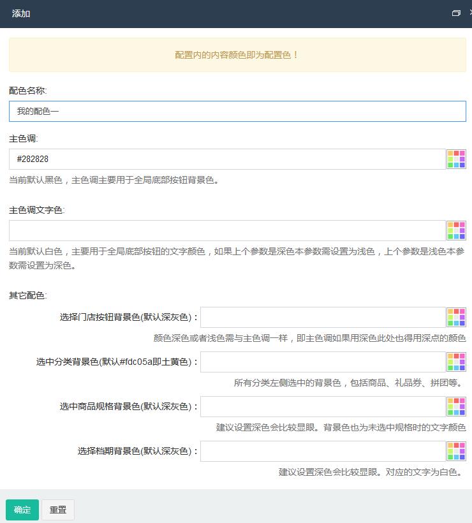This screenshot has width=472, height=523.
Task: Click the 其它配色 section label
Action: tap(27, 295)
